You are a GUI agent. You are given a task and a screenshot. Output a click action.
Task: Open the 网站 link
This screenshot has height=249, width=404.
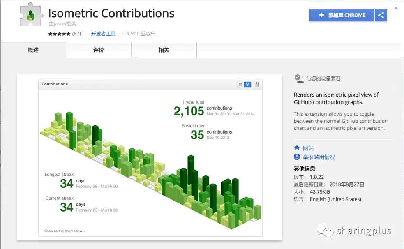coord(308,148)
